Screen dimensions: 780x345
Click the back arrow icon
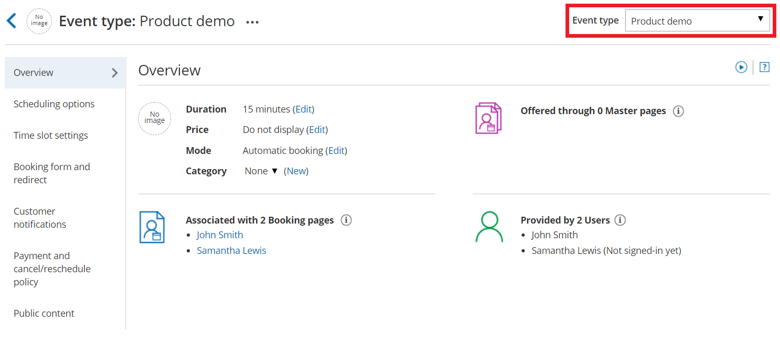12,21
